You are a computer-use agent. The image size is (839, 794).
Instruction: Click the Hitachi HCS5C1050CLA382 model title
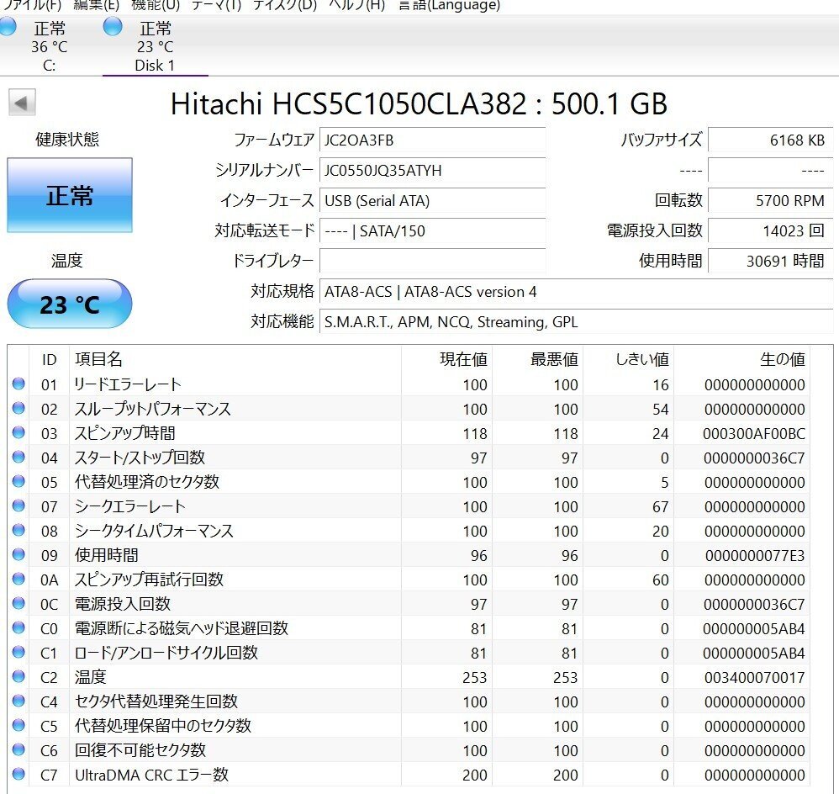pyautogui.click(x=419, y=103)
